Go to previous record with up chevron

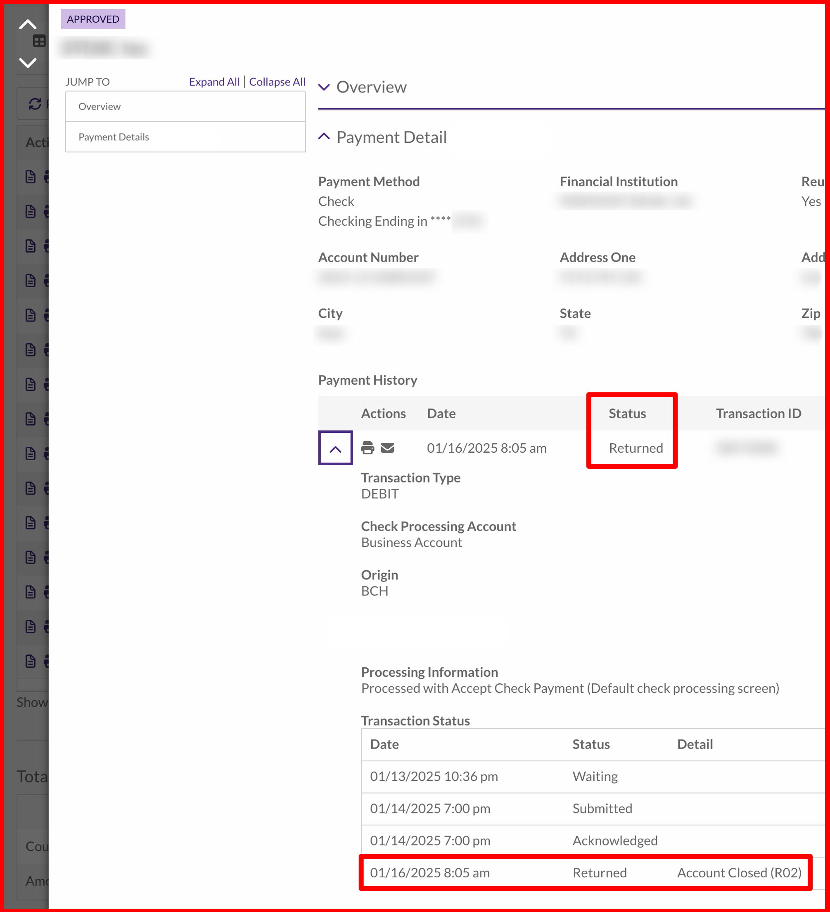(28, 24)
